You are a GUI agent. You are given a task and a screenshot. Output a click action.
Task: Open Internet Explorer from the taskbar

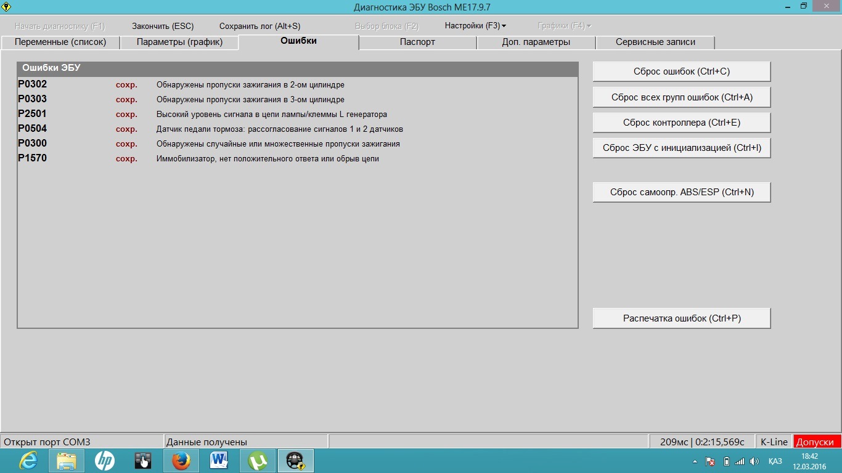point(28,461)
